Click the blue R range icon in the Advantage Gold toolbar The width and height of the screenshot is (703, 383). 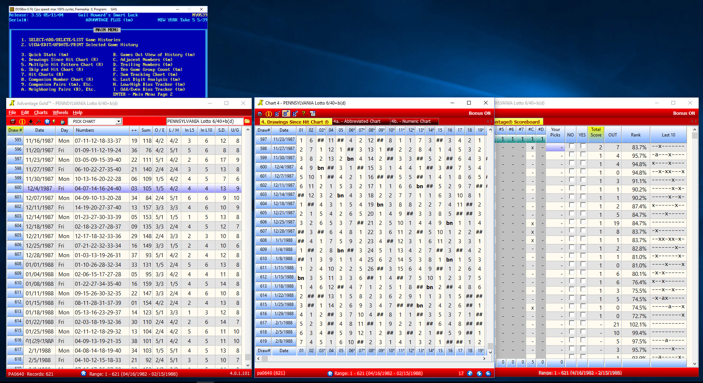point(47,121)
